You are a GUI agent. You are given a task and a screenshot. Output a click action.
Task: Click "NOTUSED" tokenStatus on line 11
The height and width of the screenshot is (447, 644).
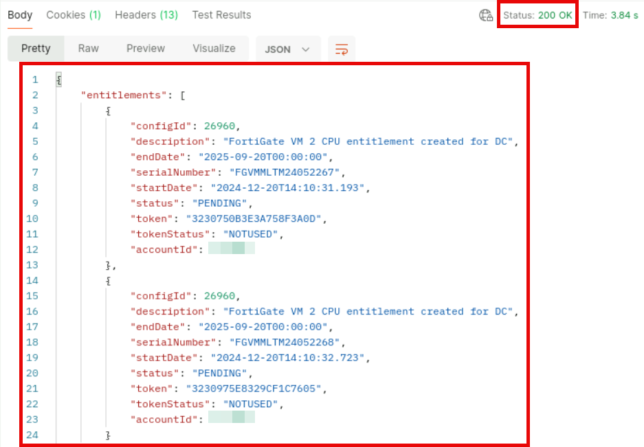pyautogui.click(x=251, y=234)
